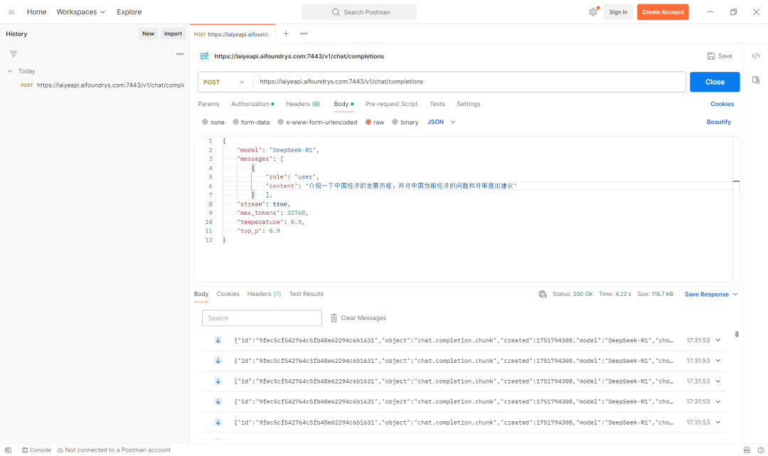The image size is (768, 456).
Task: Click the Close request button
Action: click(715, 82)
